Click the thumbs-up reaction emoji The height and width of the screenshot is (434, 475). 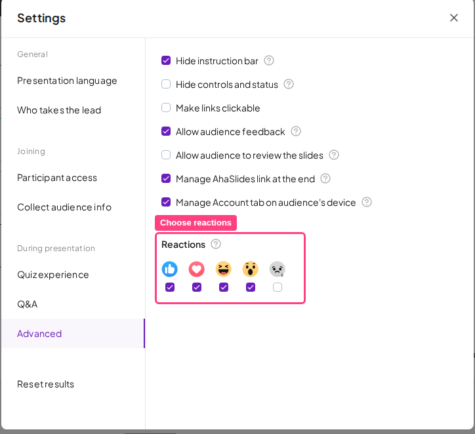point(170,269)
